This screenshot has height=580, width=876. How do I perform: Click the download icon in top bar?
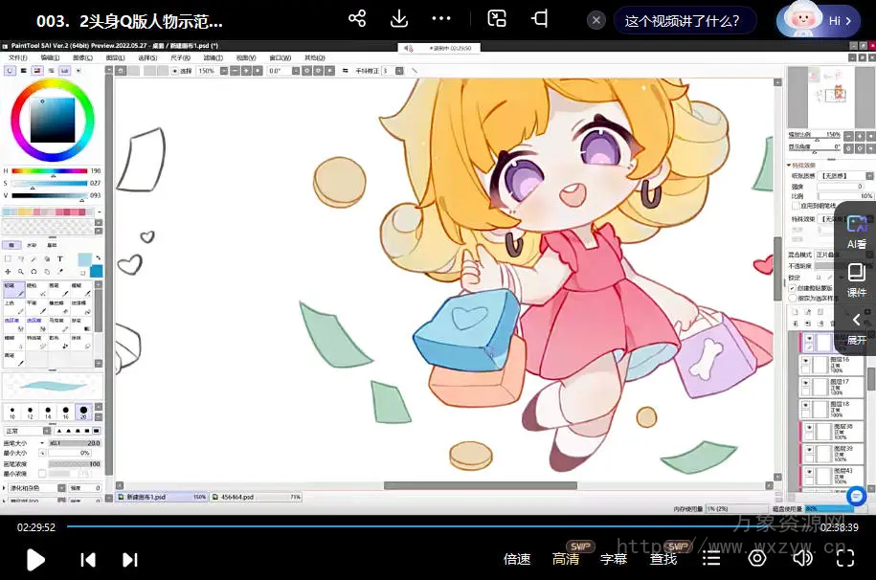[399, 19]
